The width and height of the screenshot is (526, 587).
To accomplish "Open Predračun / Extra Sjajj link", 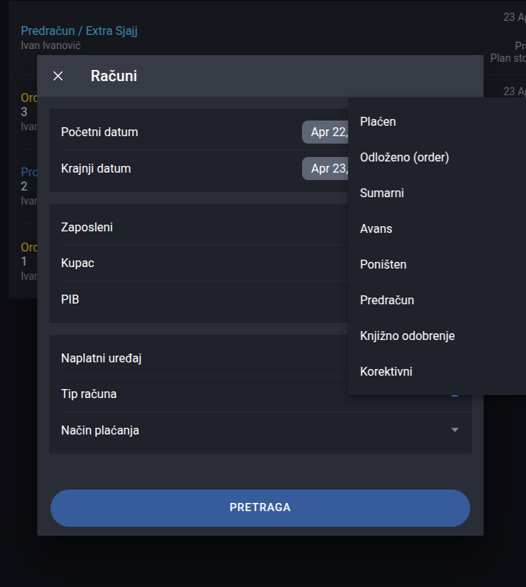I will point(79,31).
